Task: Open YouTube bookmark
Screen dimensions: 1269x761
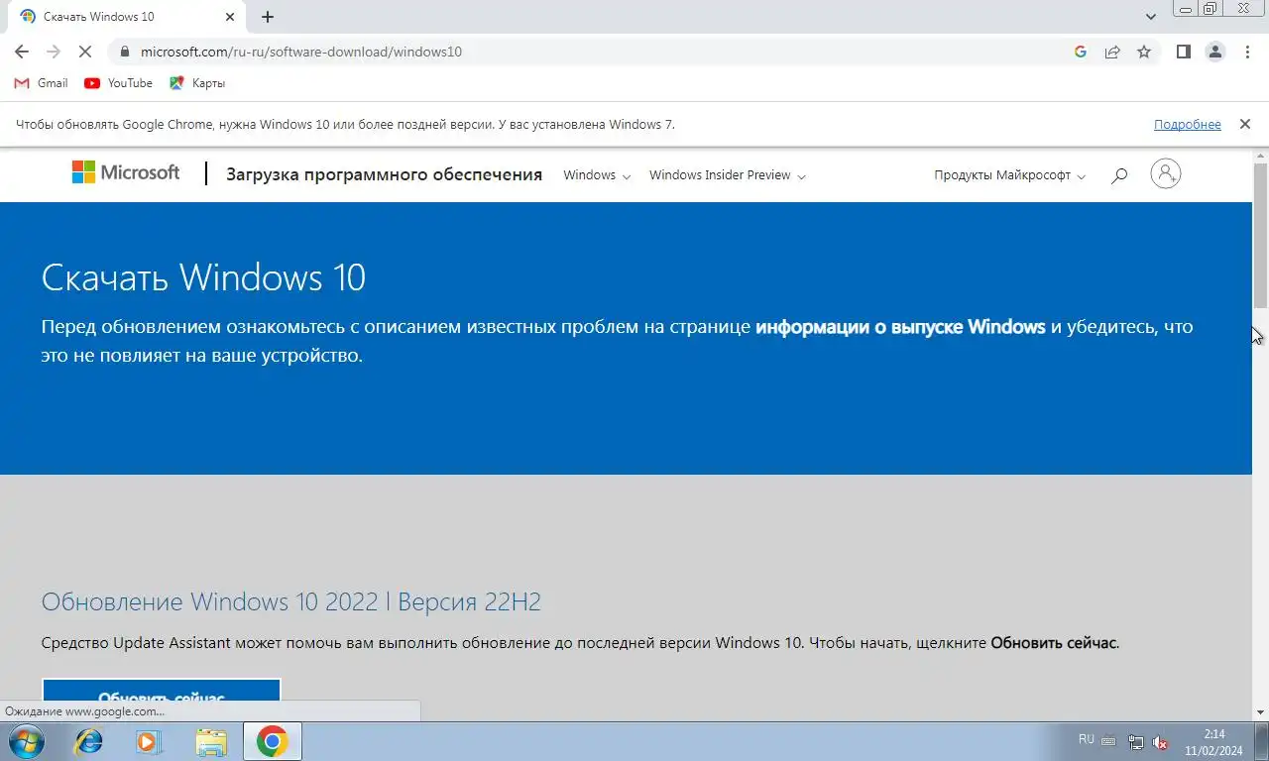Action: click(118, 83)
